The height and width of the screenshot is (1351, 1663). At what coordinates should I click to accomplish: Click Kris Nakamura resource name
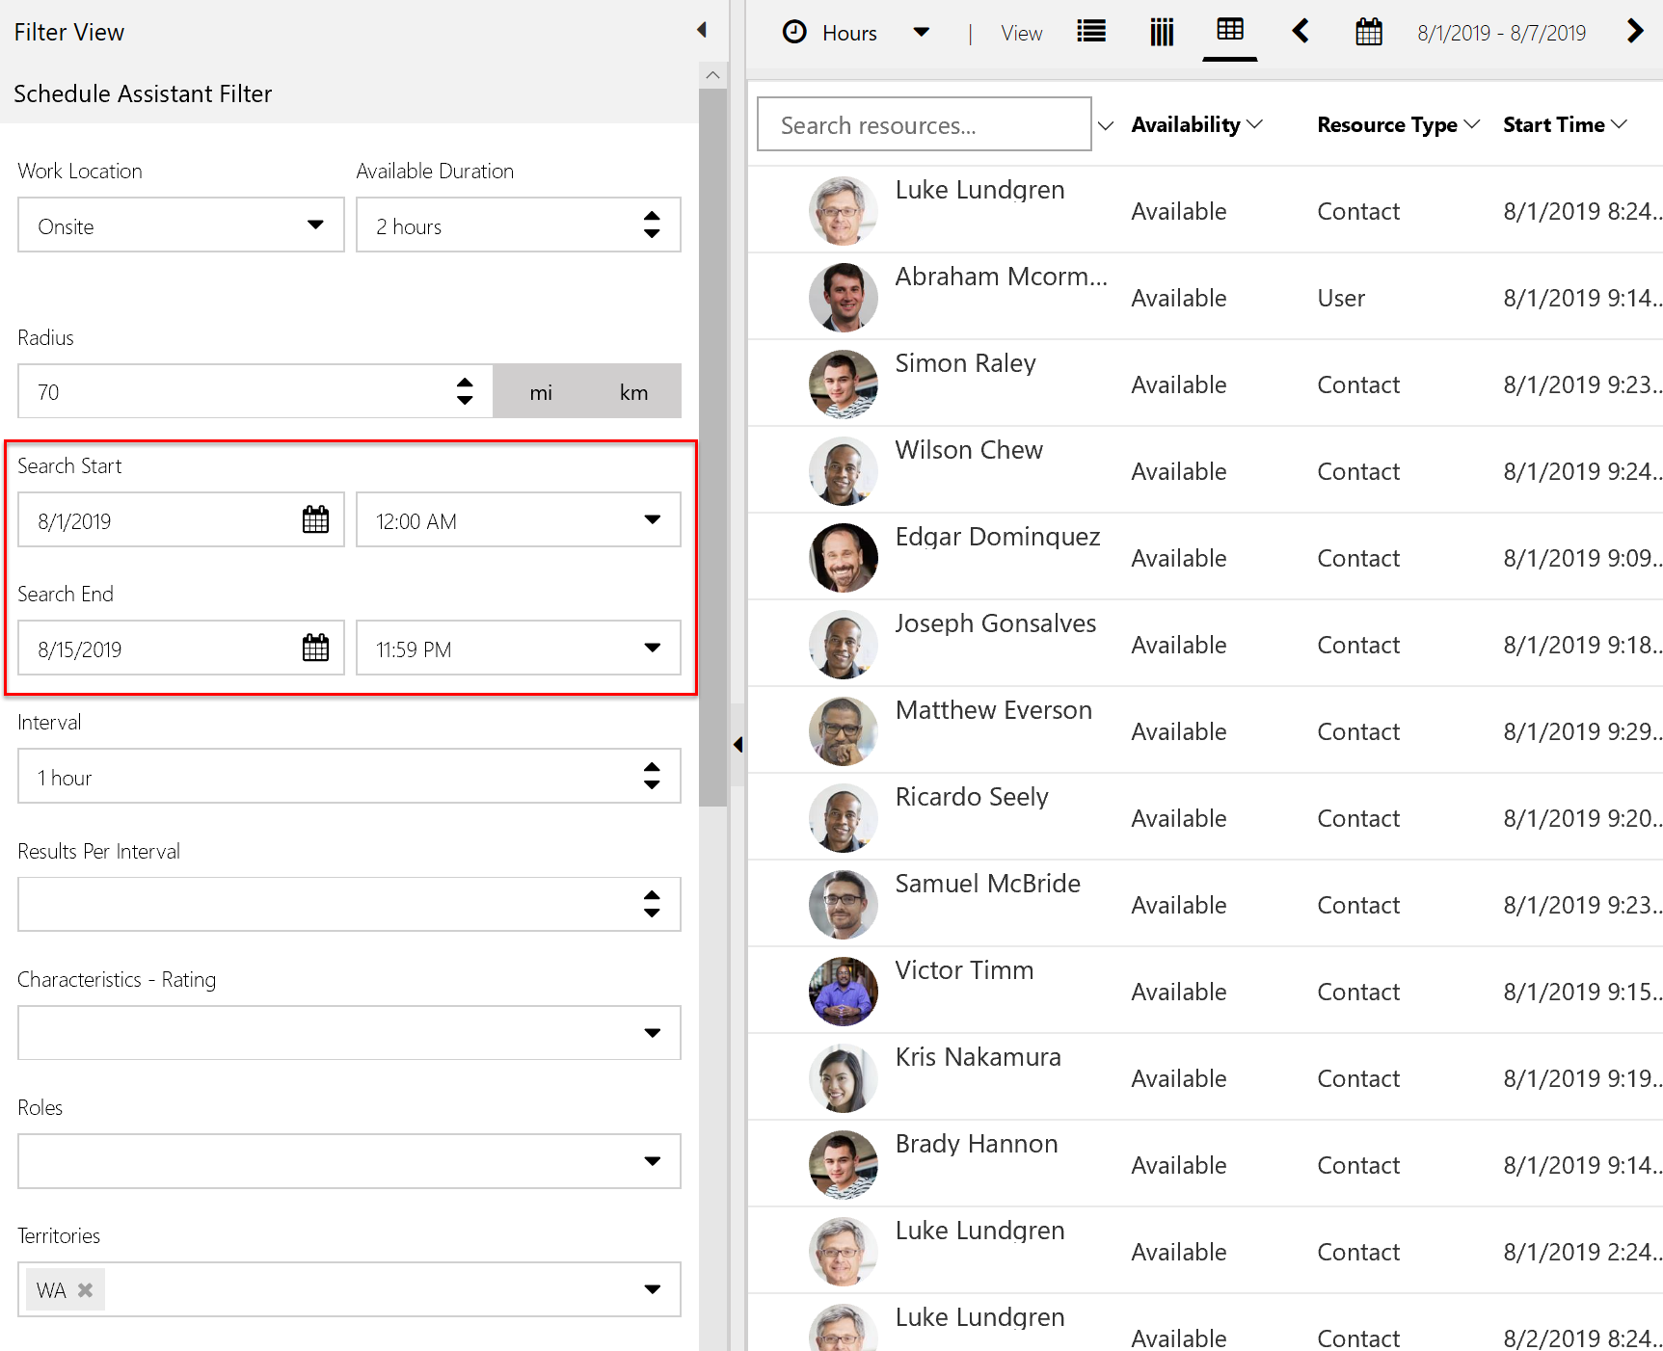point(979,1057)
